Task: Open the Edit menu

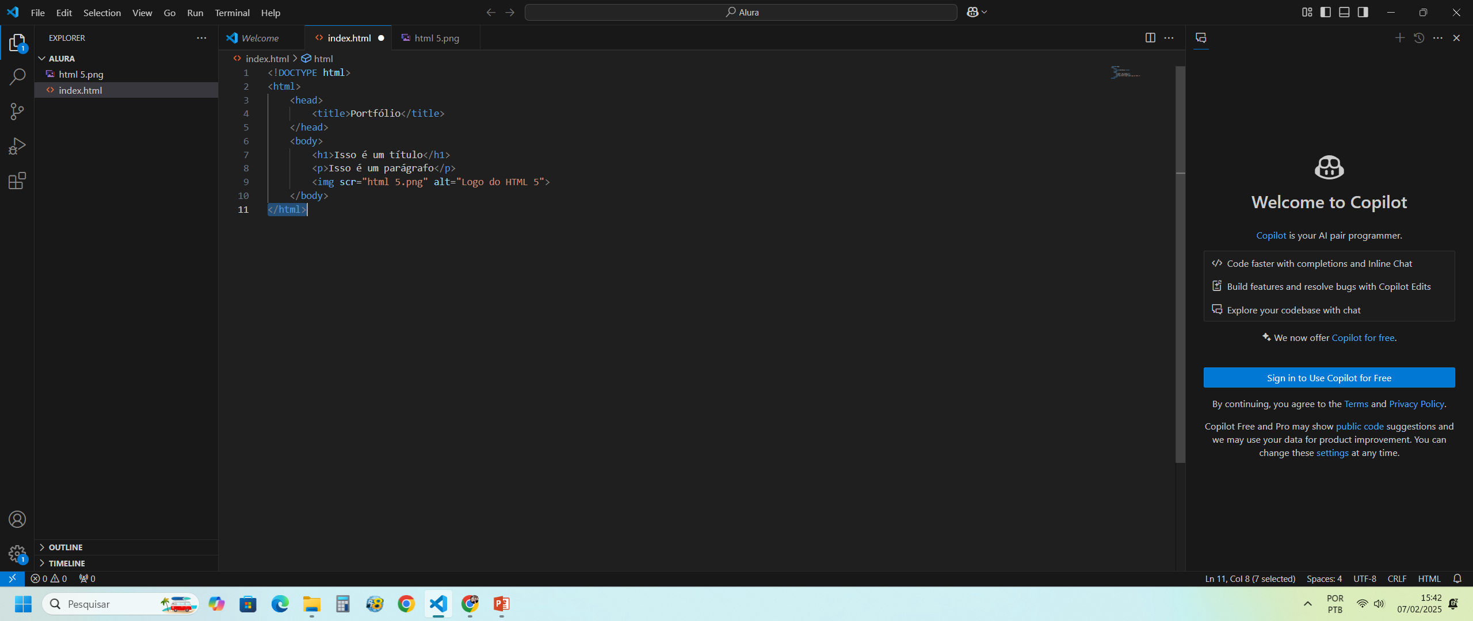Action: (x=64, y=12)
